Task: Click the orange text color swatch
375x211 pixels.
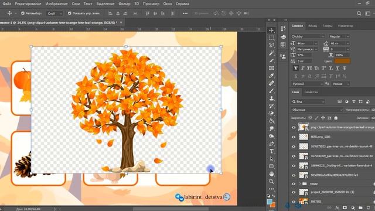Action: tap(342, 61)
